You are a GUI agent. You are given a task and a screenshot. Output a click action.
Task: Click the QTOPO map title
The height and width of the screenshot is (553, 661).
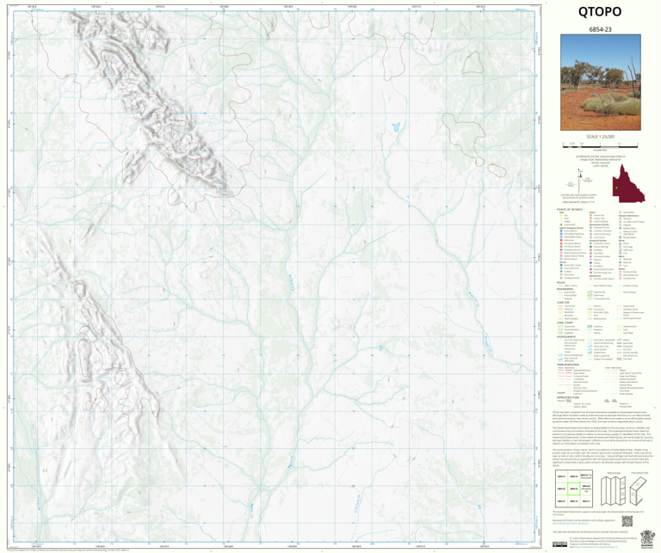(600, 12)
